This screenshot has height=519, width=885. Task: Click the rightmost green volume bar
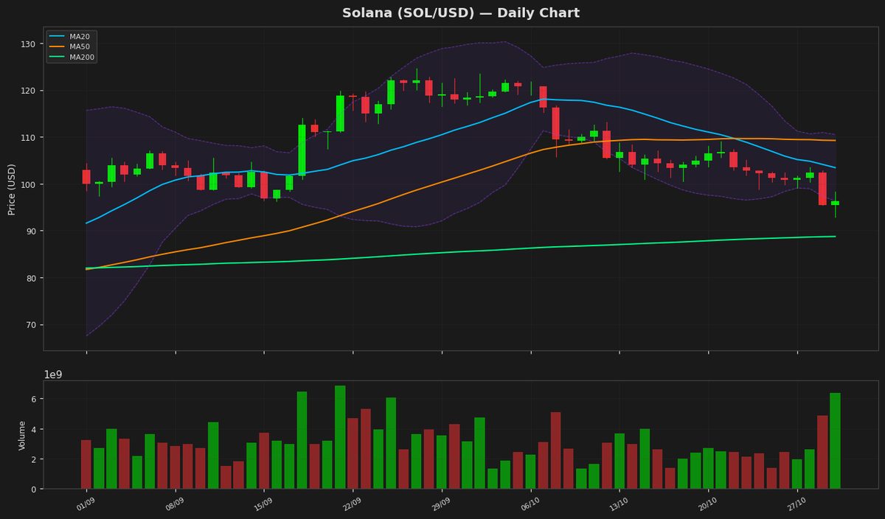[x=835, y=441]
